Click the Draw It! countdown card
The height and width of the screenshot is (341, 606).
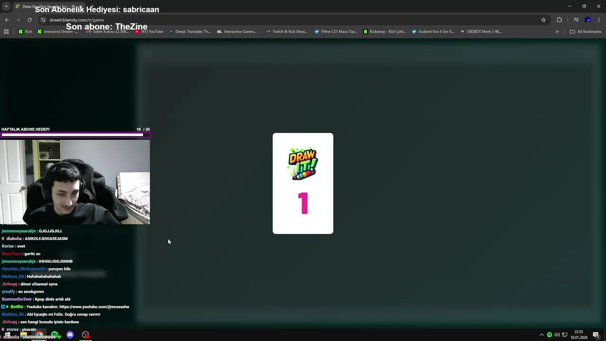303,183
